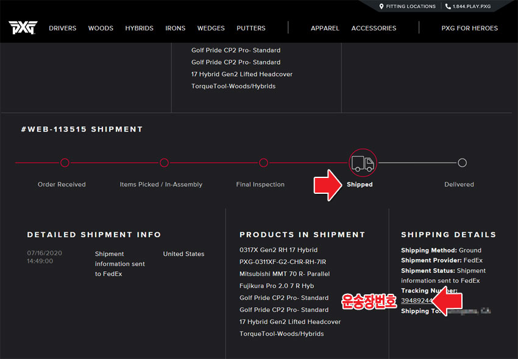This screenshot has width=518, height=359.
Task: Open the Woods menu
Action: (x=101, y=29)
